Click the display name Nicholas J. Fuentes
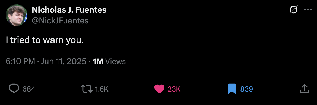The width and height of the screenshot is (317, 105). click(x=69, y=10)
